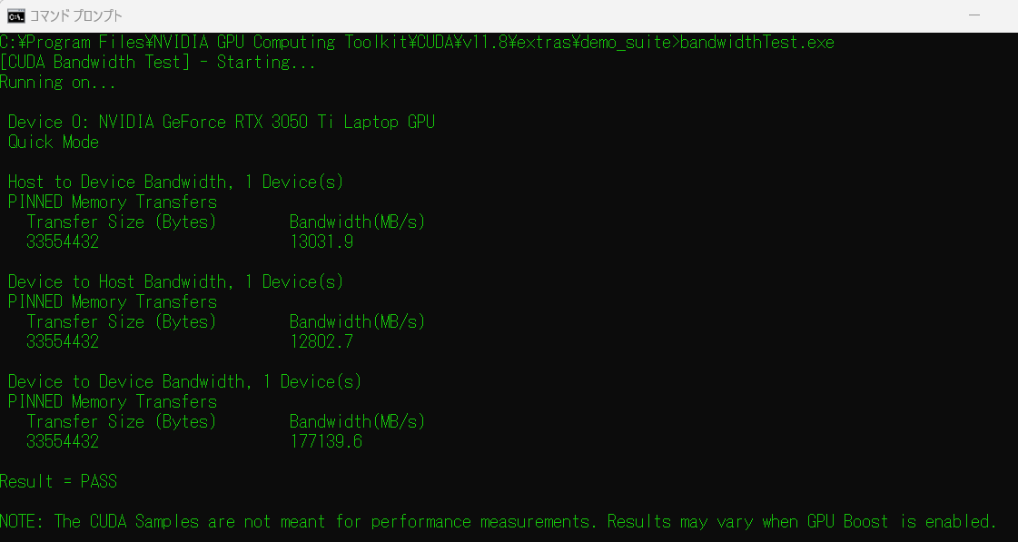Click the "Result = PASS" line
1018x542 pixels.
tap(58, 482)
